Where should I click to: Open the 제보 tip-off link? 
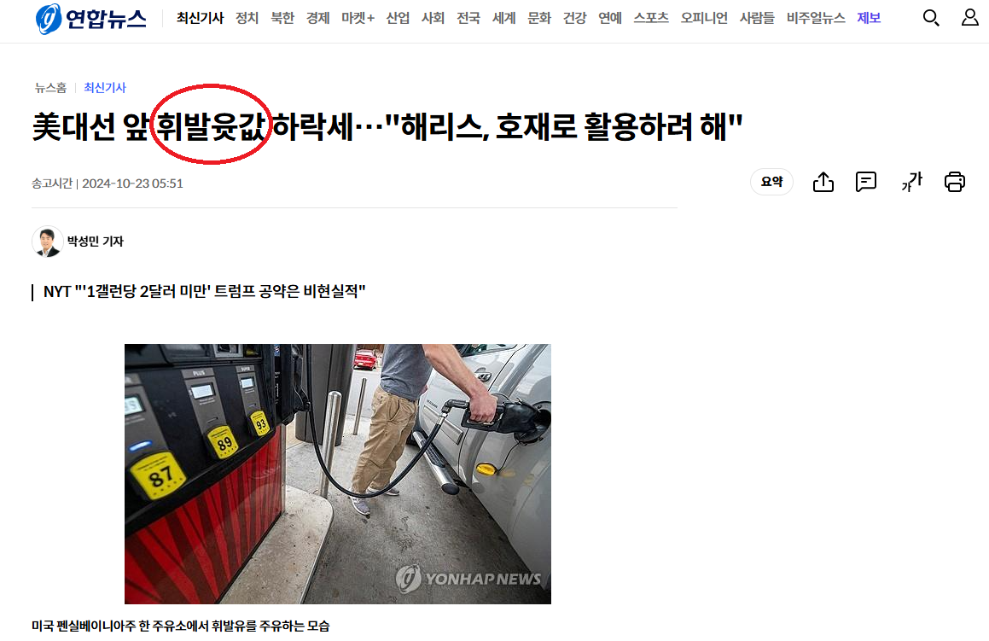(x=869, y=18)
